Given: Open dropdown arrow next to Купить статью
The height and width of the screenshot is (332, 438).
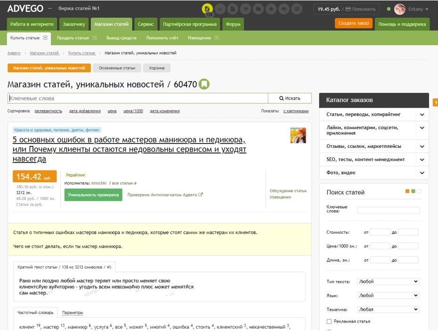Looking at the screenshot, I should pos(45,38).
